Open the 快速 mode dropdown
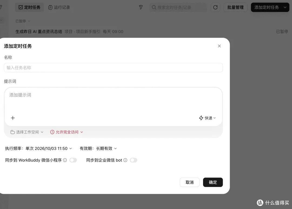The image size is (292, 209). pos(207,118)
